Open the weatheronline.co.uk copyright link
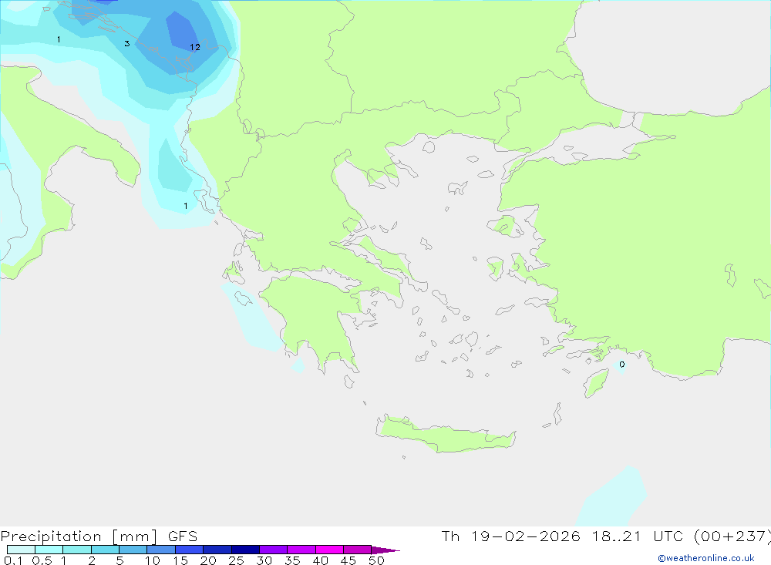The width and height of the screenshot is (771, 565). point(705,558)
